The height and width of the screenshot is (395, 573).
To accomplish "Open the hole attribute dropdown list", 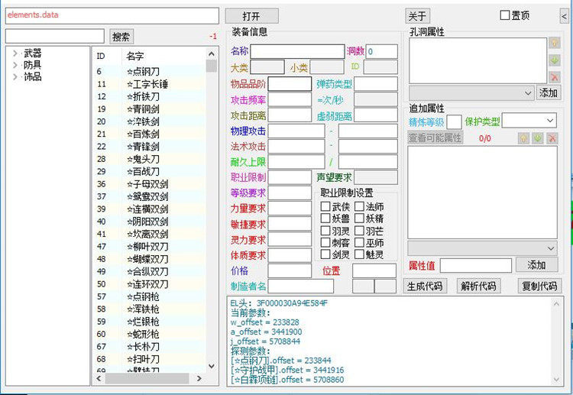I will (x=471, y=93).
